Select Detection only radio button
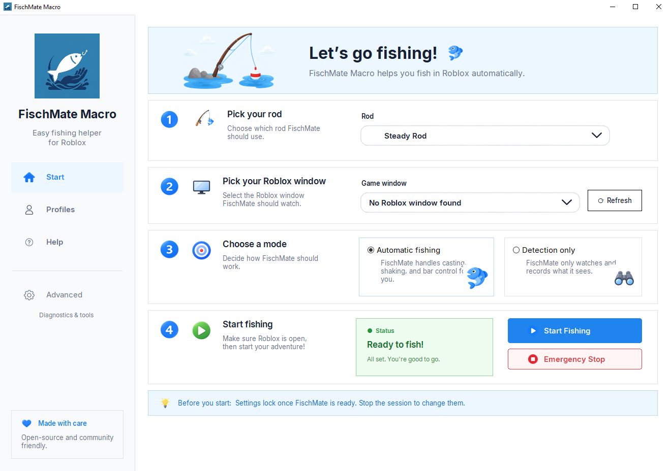 516,250
